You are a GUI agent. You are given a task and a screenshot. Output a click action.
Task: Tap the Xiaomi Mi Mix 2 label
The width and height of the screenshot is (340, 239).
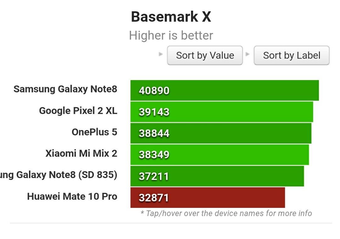coord(81,153)
